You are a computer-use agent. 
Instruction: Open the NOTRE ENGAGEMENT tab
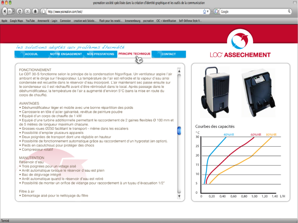(66, 54)
